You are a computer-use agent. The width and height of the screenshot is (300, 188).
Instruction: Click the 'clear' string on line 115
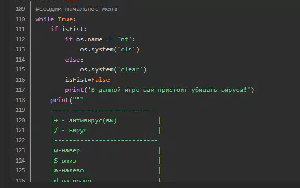pos(130,69)
